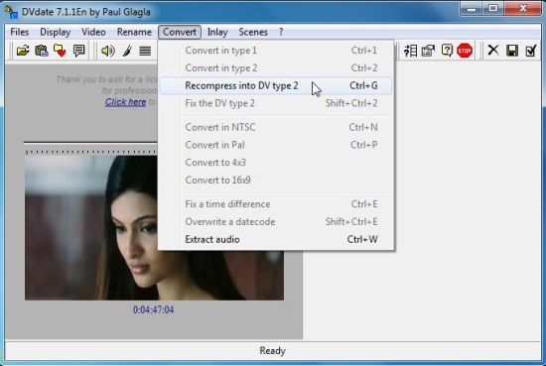Open the ? help menu
This screenshot has width=546, height=366.
pos(281,32)
